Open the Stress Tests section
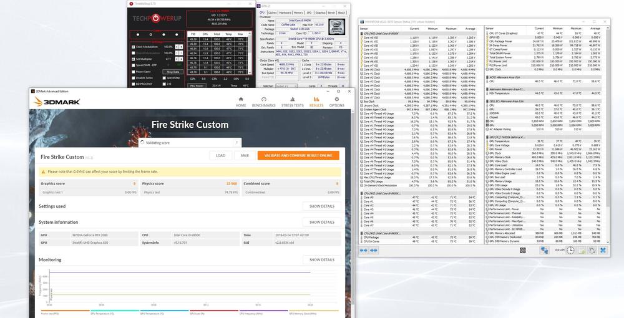This screenshot has width=624, height=318. 293,102
